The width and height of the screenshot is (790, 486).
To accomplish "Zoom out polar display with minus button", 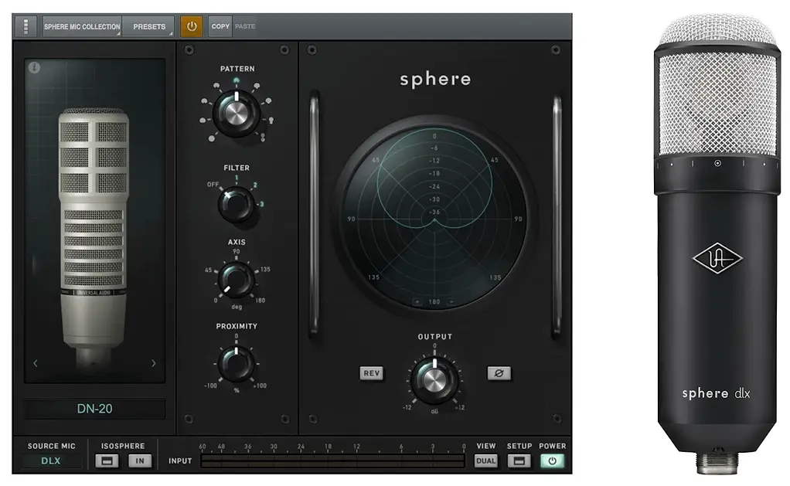I will point(451,301).
